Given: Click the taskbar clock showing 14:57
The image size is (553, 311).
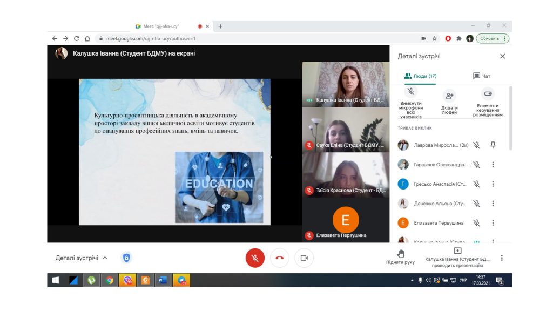Looking at the screenshot, I should (481, 280).
